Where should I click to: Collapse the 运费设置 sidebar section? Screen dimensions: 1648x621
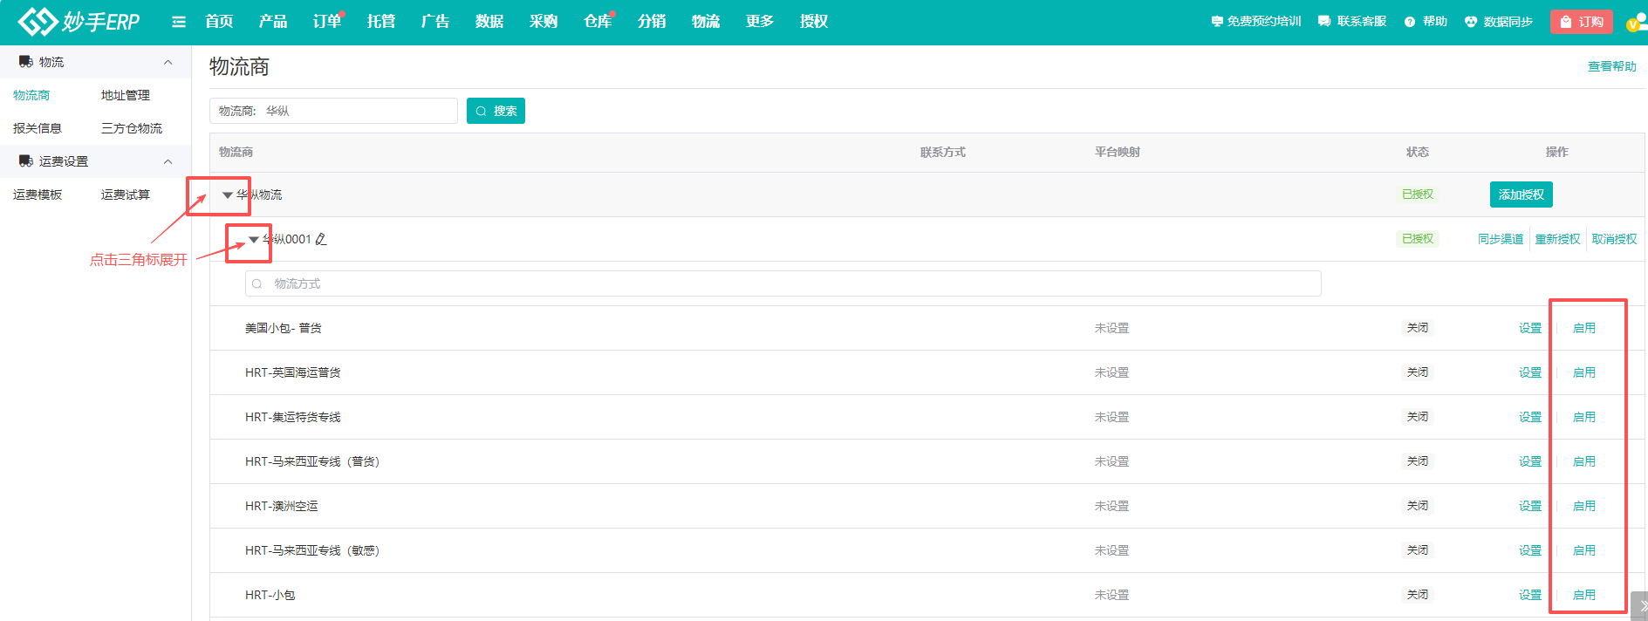pos(168,161)
